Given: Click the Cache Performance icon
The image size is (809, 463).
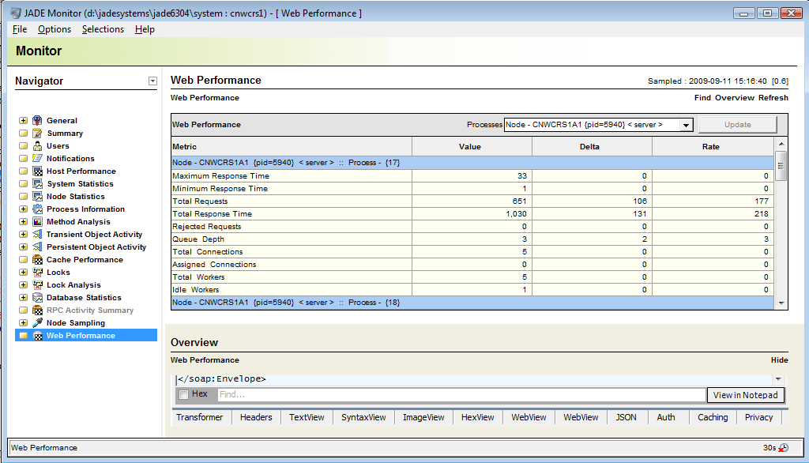Looking at the screenshot, I should (x=37, y=260).
